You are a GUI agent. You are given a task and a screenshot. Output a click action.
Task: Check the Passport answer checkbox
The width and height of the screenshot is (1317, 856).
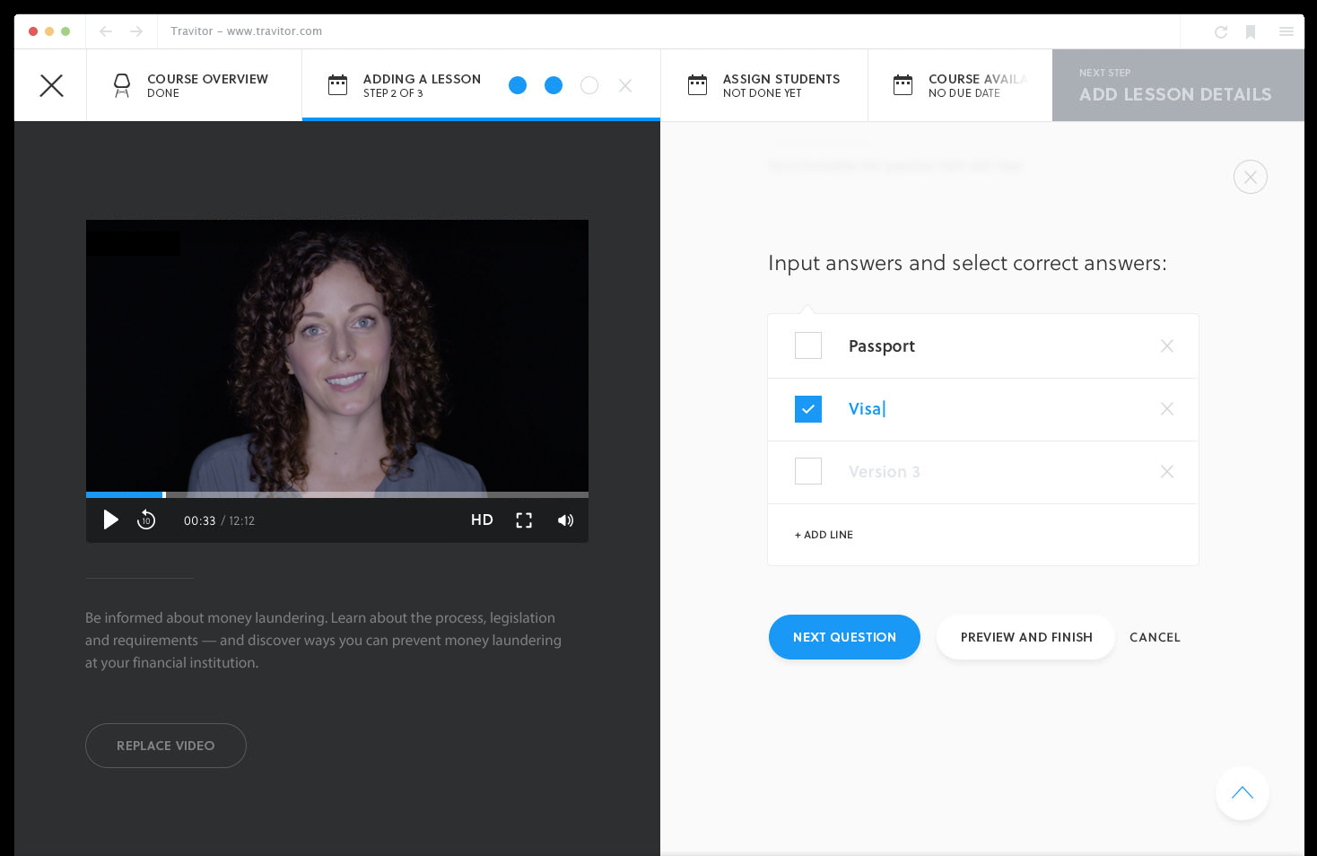click(807, 345)
